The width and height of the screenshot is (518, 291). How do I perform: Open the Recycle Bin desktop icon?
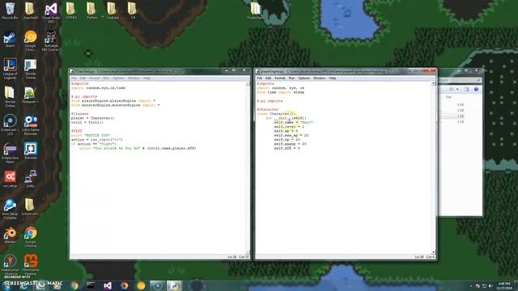(10, 11)
